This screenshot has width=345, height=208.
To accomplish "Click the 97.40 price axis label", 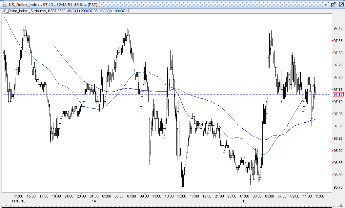I will pos(338,28).
